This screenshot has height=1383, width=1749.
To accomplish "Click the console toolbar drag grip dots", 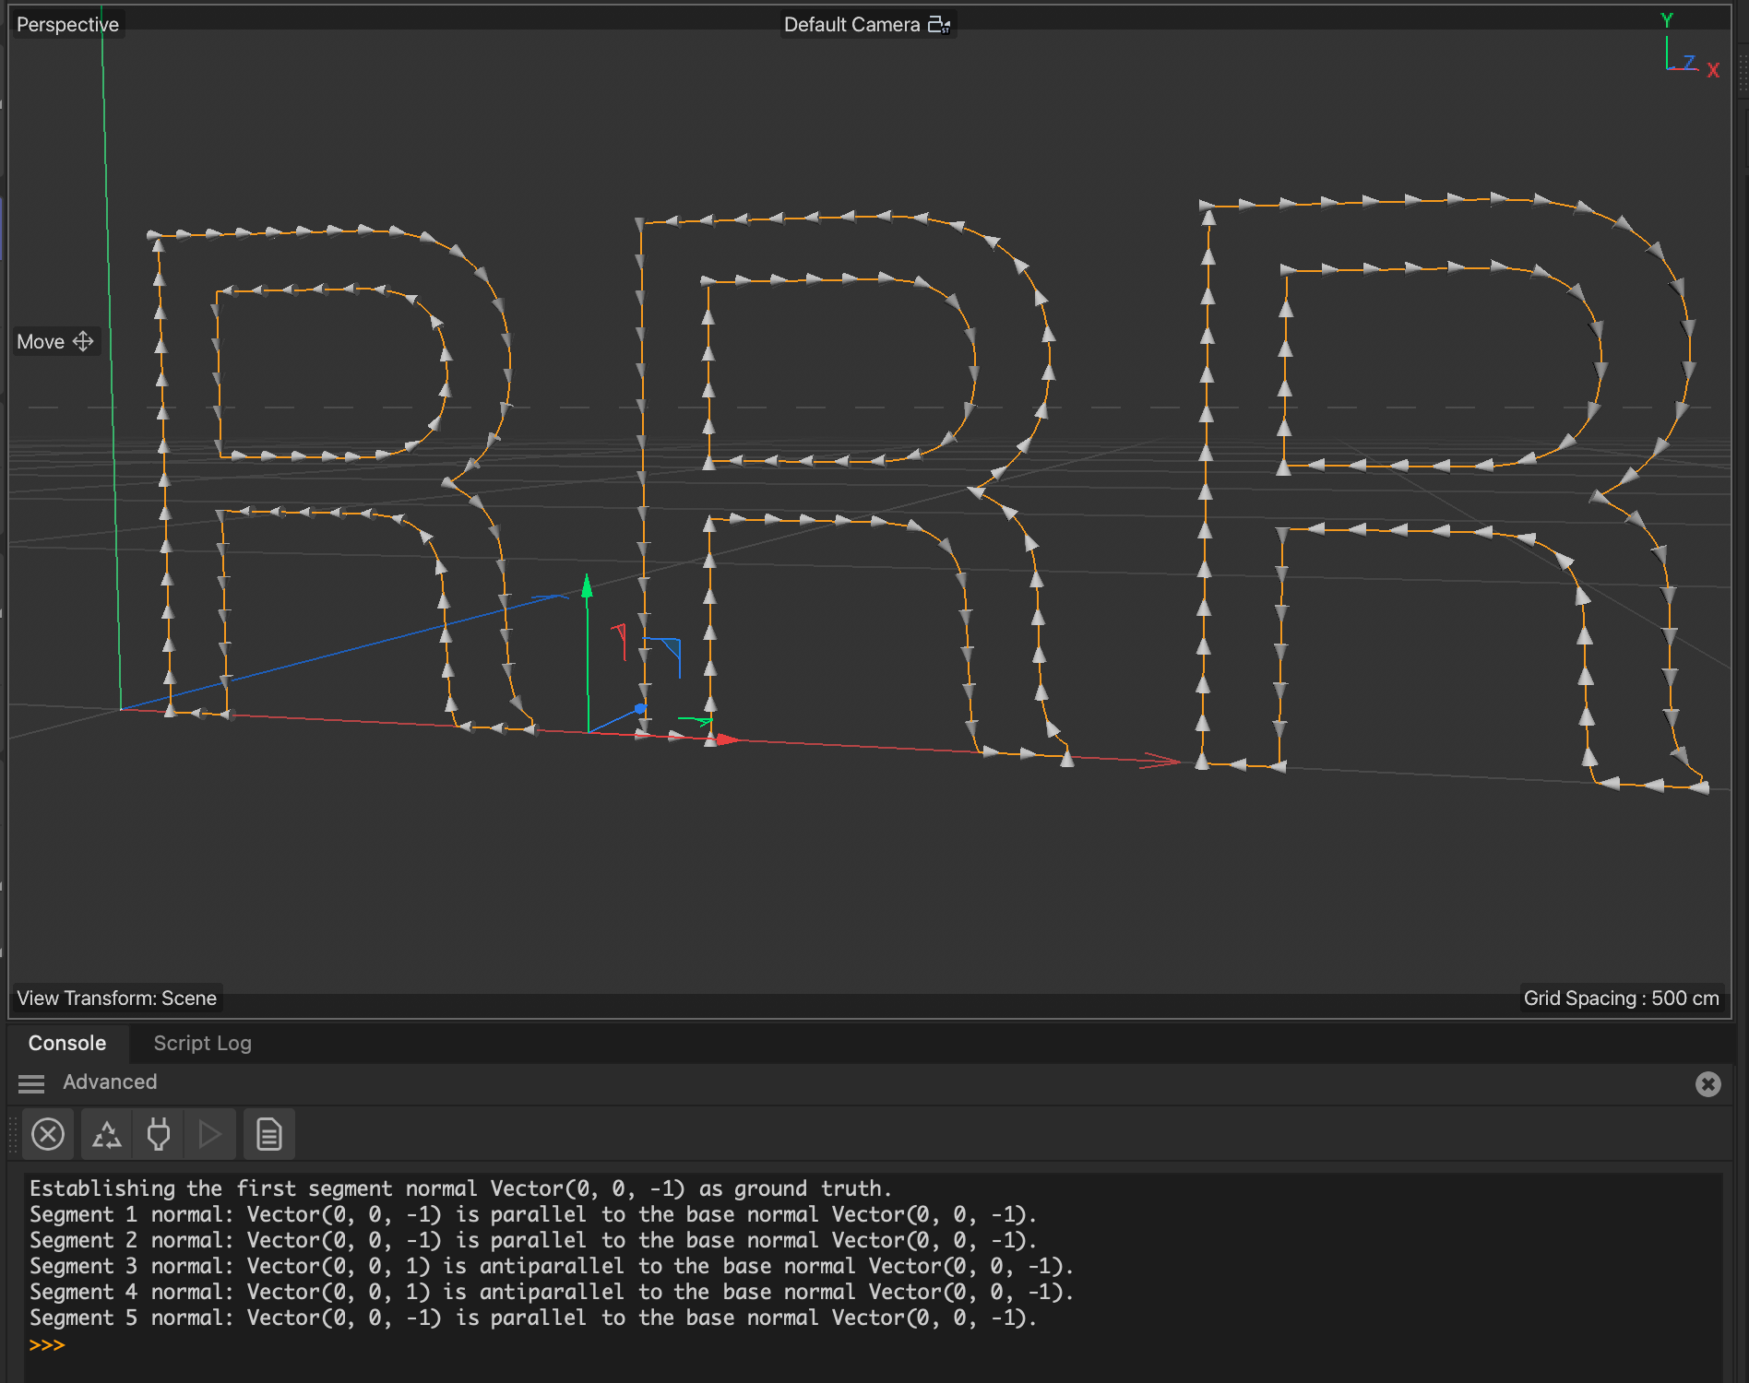I will click(x=13, y=1134).
